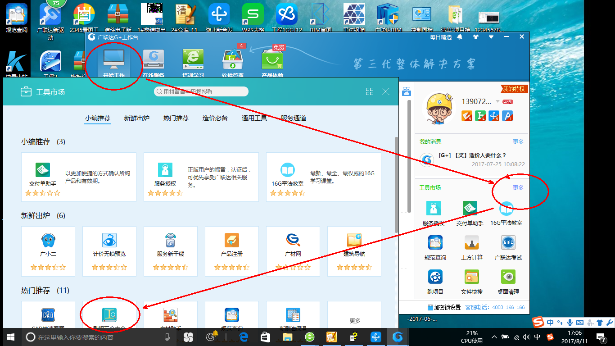Viewport: 615px width, 346px height.
Task: Open the calculator tool in 热门推荐
Action: click(x=293, y=314)
